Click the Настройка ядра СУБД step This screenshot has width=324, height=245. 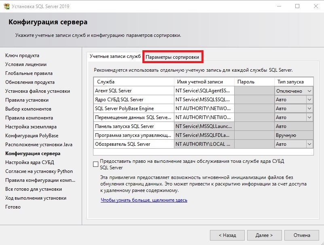tap(30, 162)
